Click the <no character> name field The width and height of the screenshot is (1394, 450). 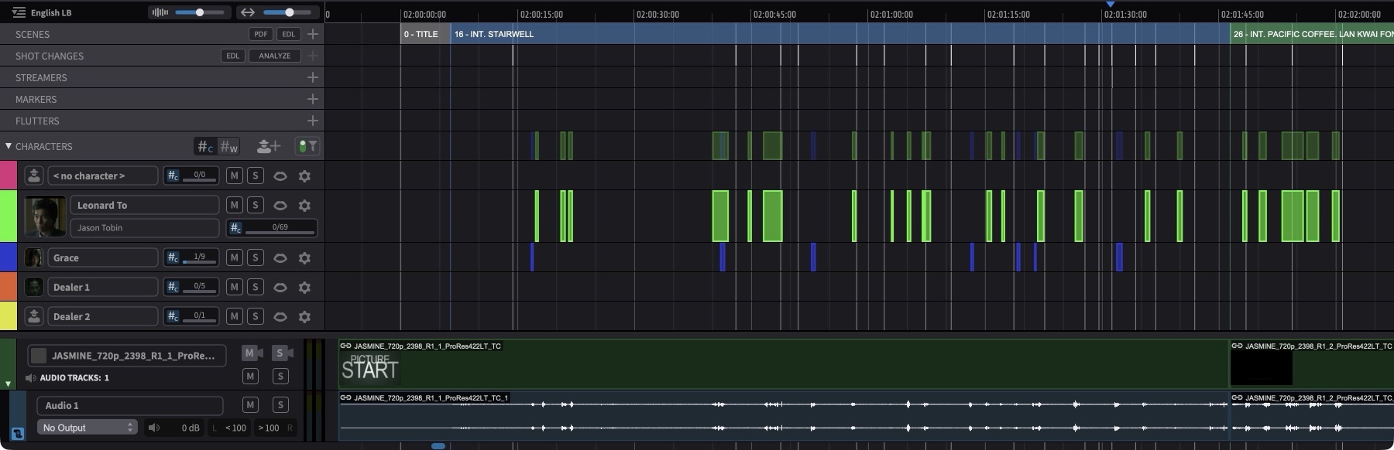point(102,176)
